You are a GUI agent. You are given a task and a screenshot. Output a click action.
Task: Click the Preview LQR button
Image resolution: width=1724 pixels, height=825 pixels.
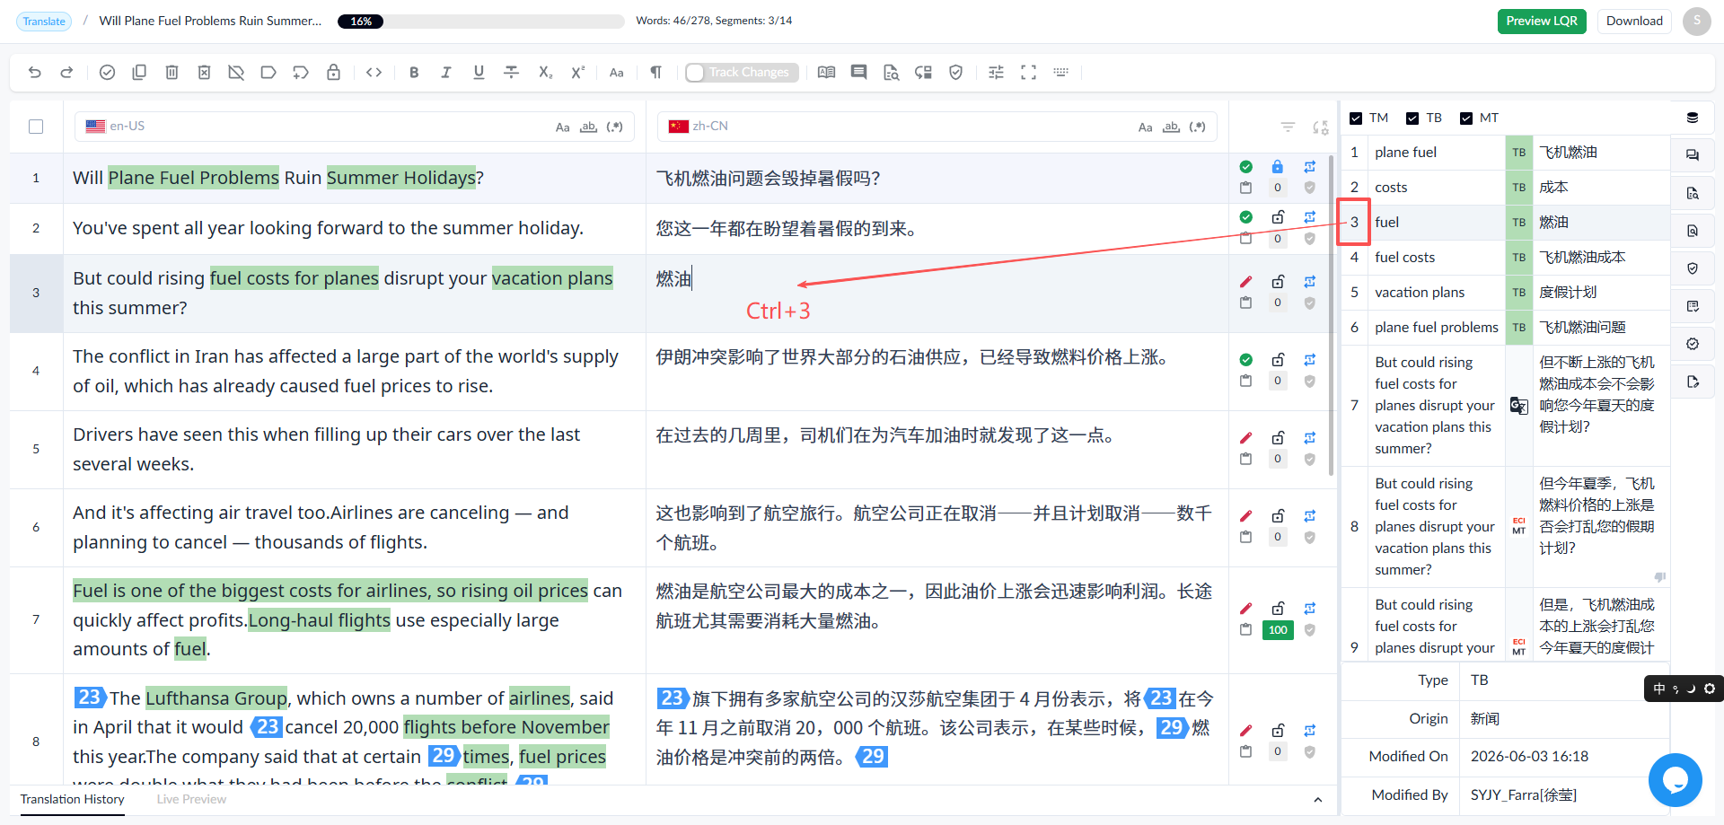click(x=1542, y=22)
